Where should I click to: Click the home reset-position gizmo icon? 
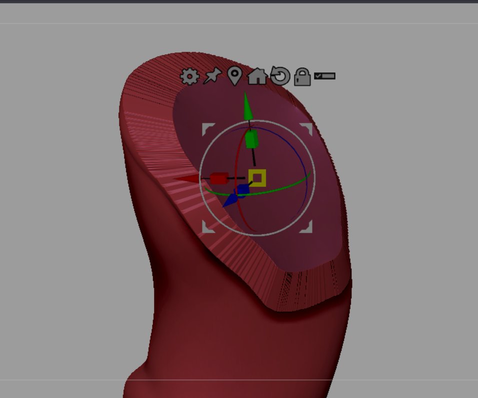click(x=257, y=76)
